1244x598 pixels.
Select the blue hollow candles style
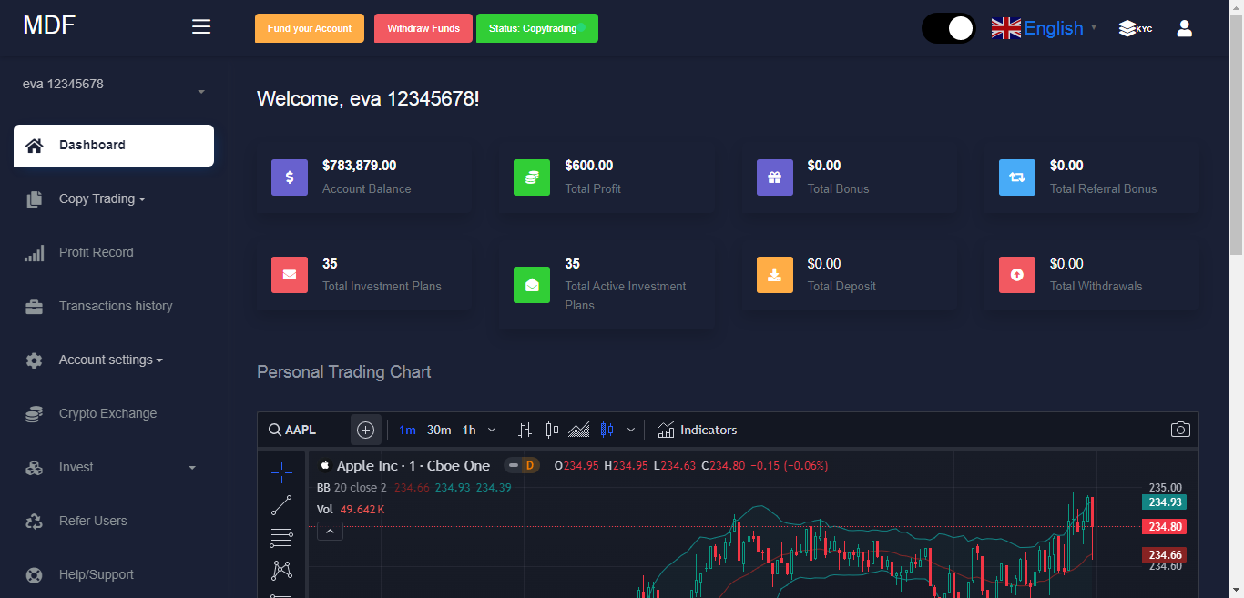point(607,430)
